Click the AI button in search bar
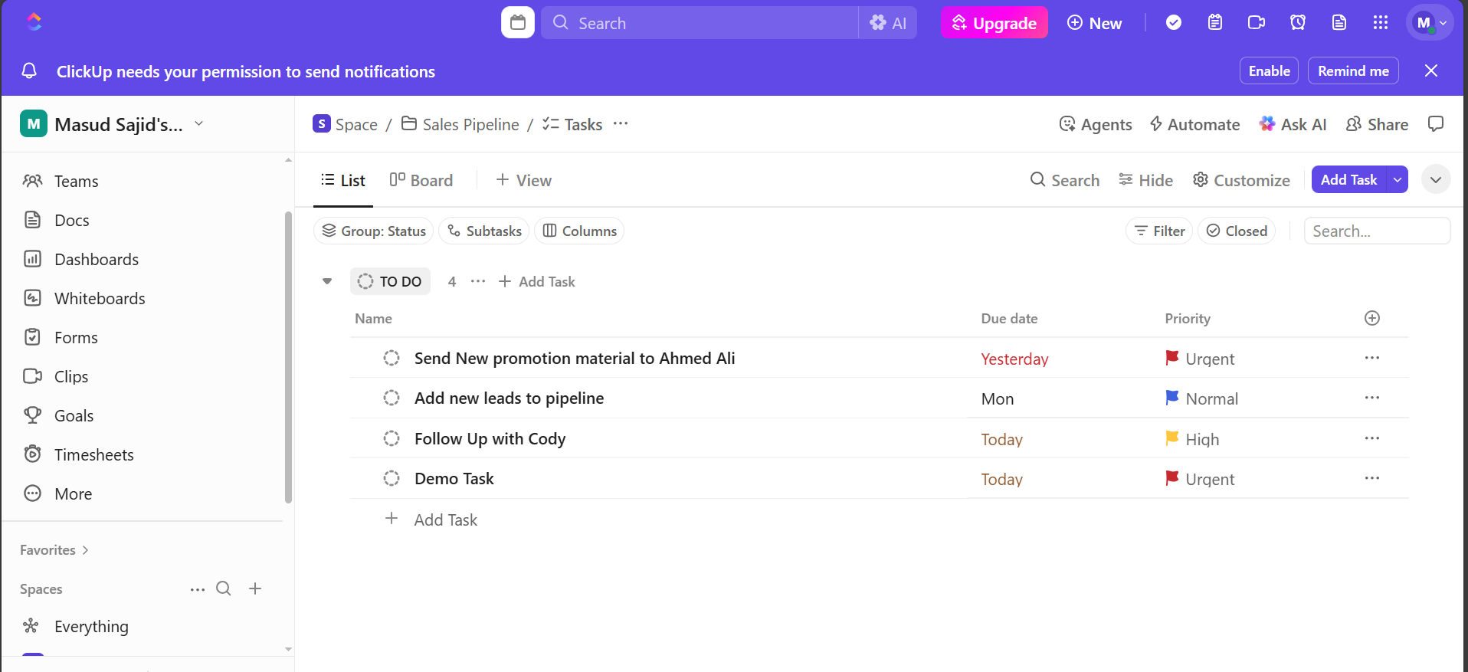Image resolution: width=1468 pixels, height=672 pixels. click(888, 23)
